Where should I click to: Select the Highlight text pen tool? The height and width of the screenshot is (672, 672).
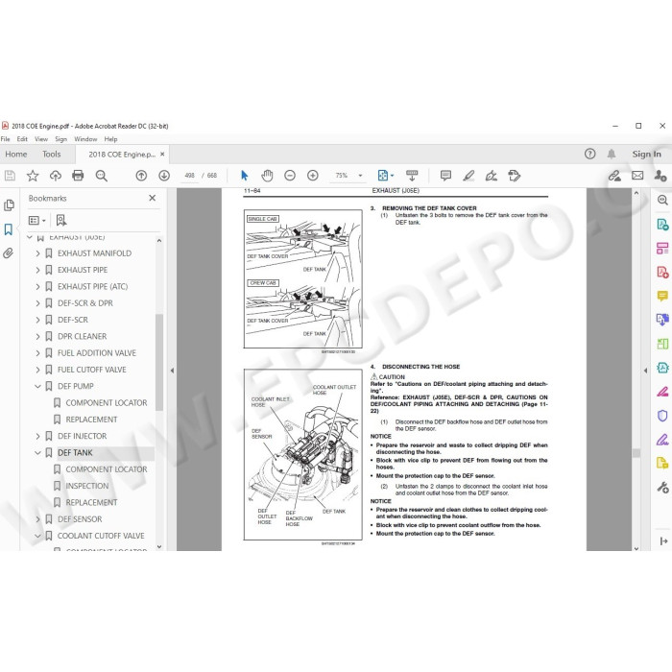click(468, 176)
